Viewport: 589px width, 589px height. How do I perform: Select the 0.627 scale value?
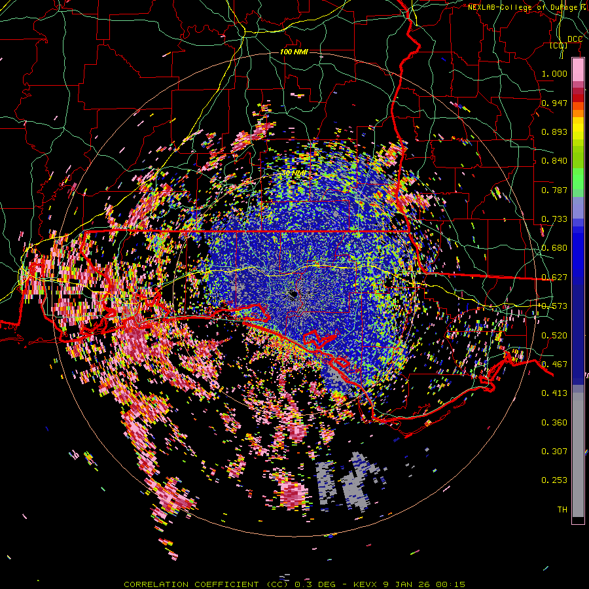pos(554,277)
